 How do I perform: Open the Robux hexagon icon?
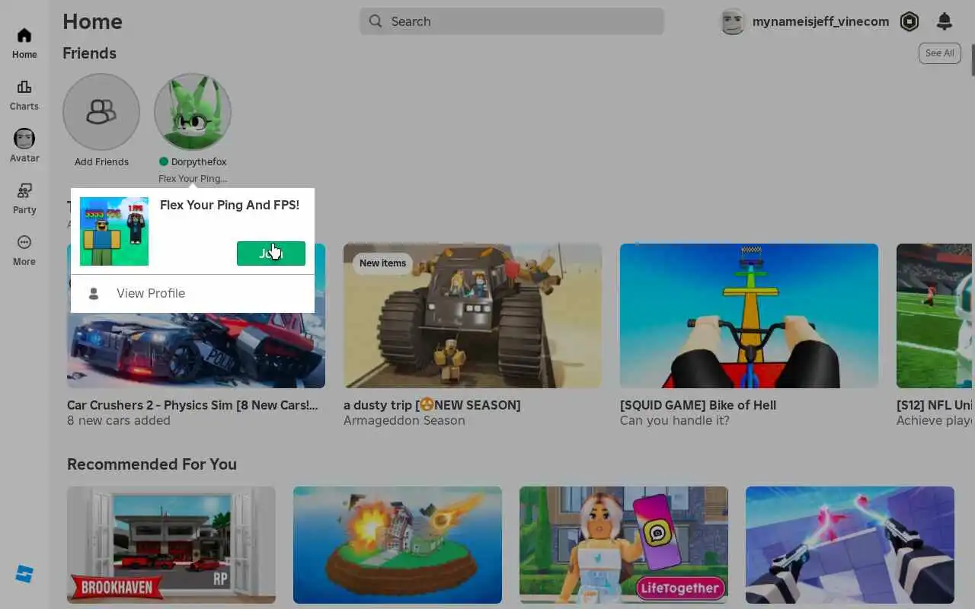click(x=909, y=21)
